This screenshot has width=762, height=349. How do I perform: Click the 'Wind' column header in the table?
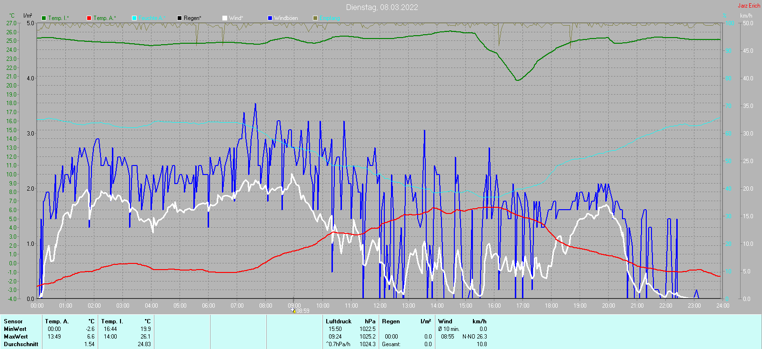pos(445,321)
